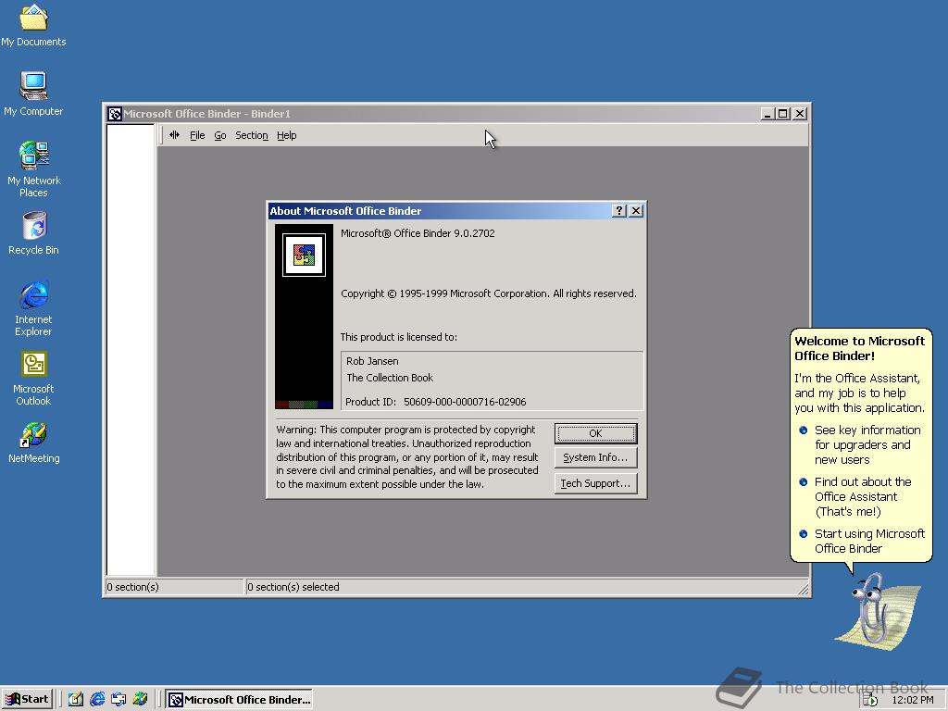
Task: Open the Start menu
Action: point(27,699)
